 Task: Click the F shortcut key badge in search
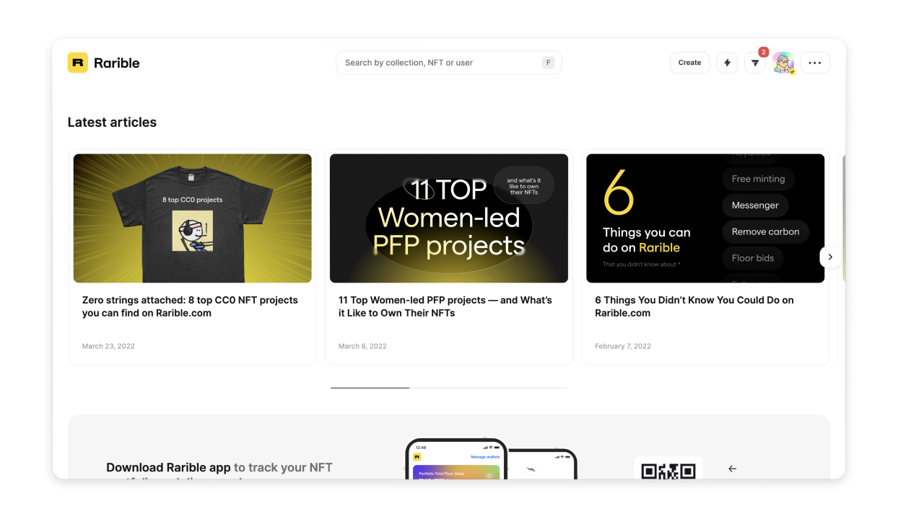[x=549, y=63]
